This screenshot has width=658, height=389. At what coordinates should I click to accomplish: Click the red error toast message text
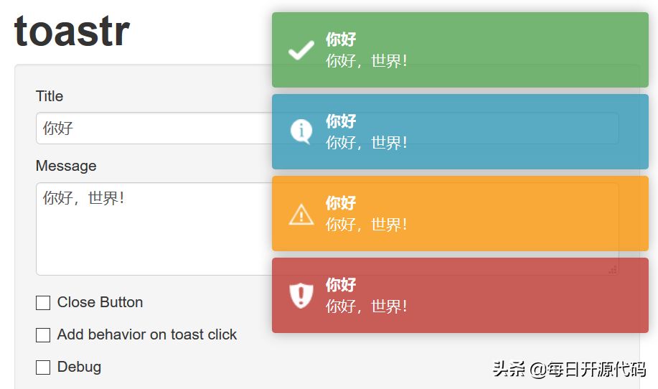click(x=367, y=306)
